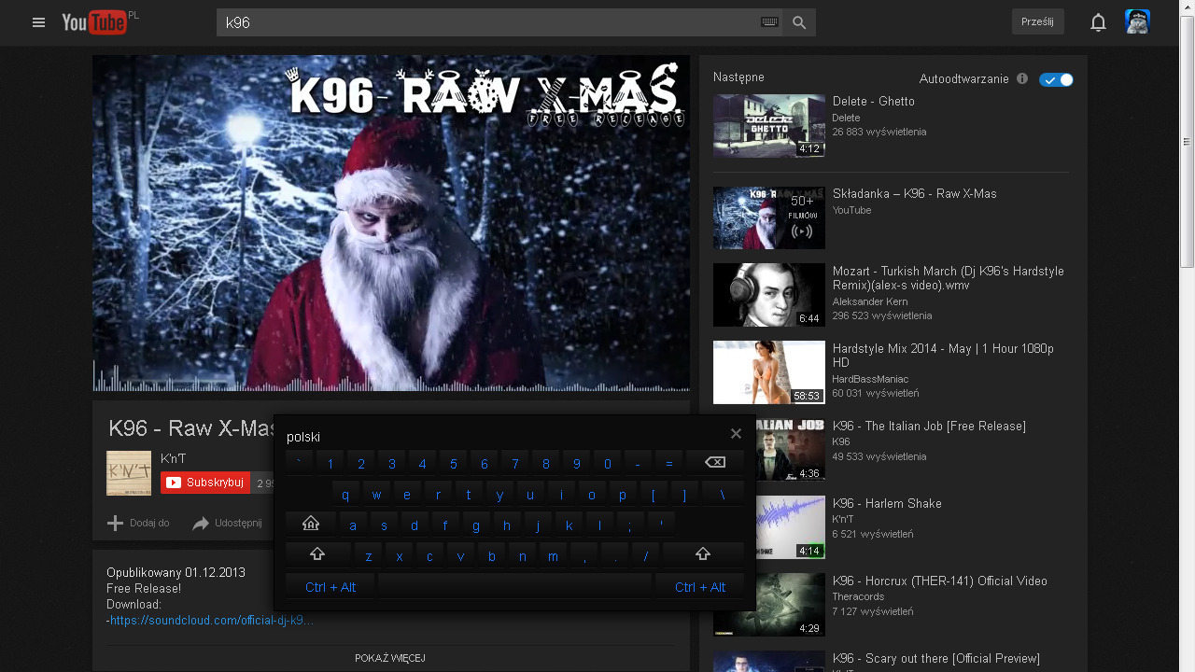Image resolution: width=1195 pixels, height=672 pixels.
Task: Open the K'n'T channel name link
Action: pyautogui.click(x=173, y=458)
